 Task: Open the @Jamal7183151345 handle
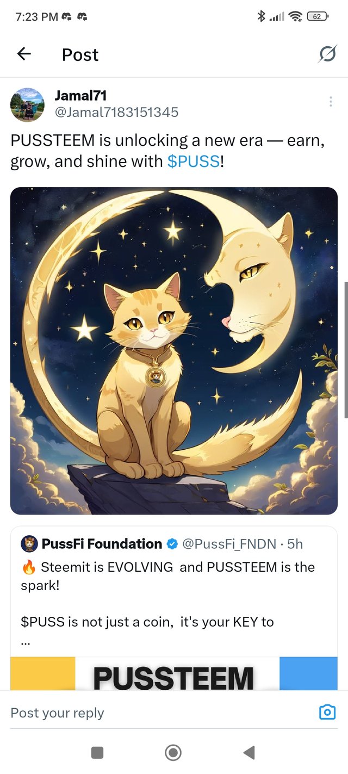(x=116, y=112)
